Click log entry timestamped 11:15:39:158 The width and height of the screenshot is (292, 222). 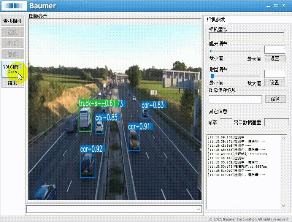click(230, 137)
